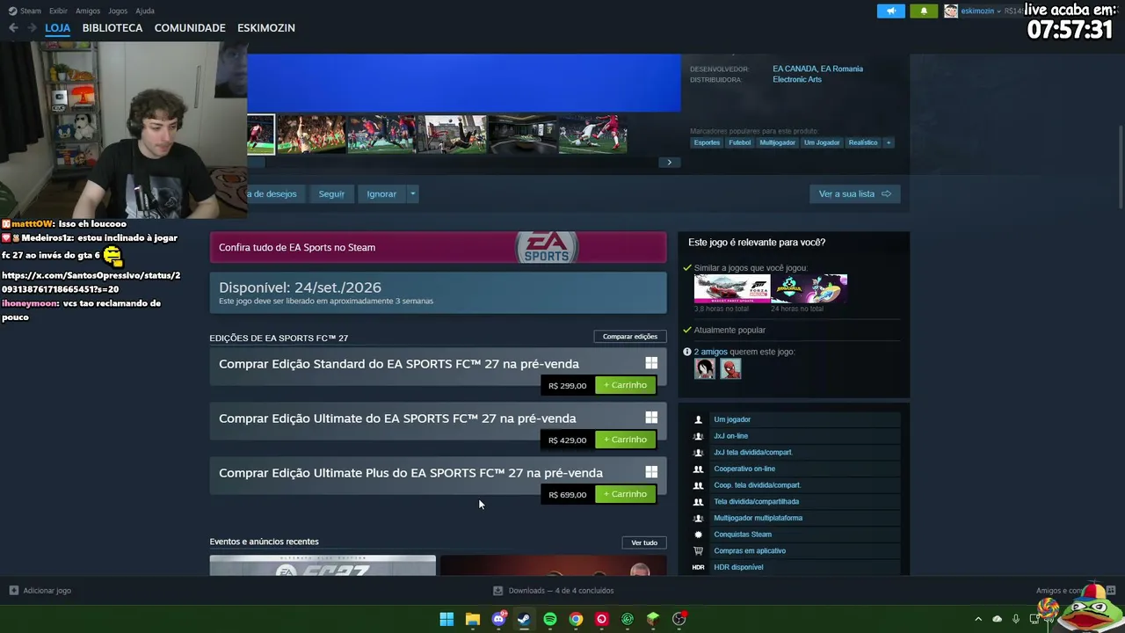Open the Forza Horizon similar game thumbnail
Image resolution: width=1125 pixels, height=633 pixels.
point(732,289)
